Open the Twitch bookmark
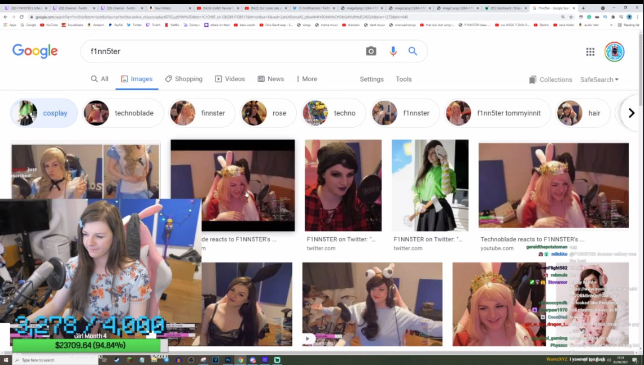644x365 pixels. 153,25
